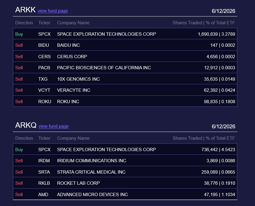Click the 47,195 | 1.1034 value
Viewport: 255px width, 206px height.
click(220, 194)
